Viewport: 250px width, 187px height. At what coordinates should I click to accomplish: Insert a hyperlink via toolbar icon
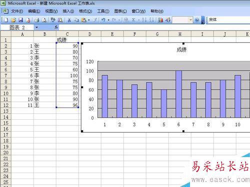point(126,20)
